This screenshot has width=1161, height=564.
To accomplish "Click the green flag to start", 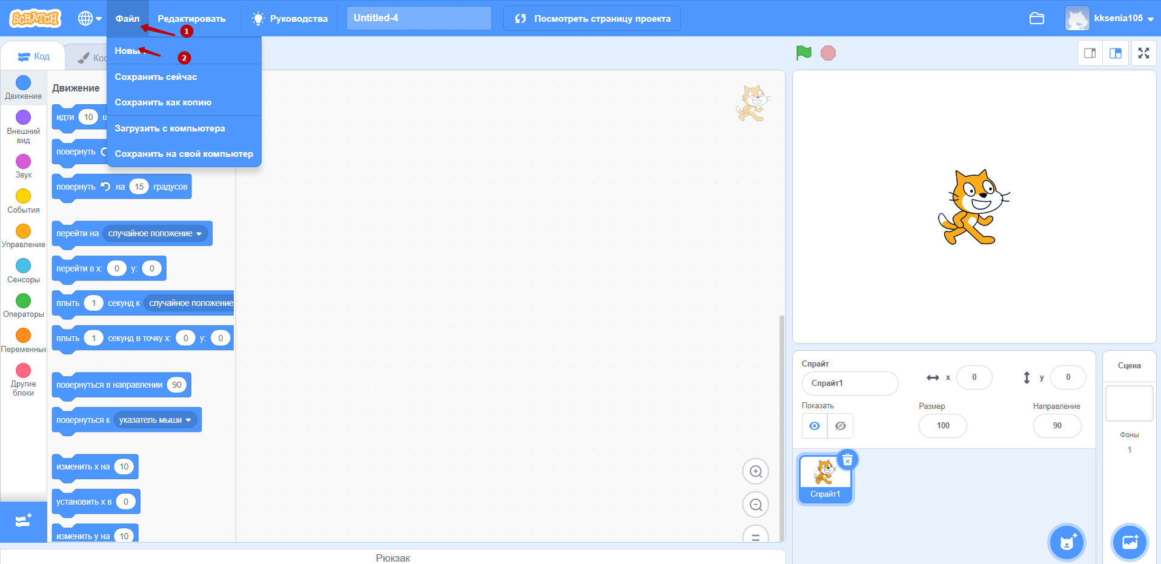I will pos(804,53).
